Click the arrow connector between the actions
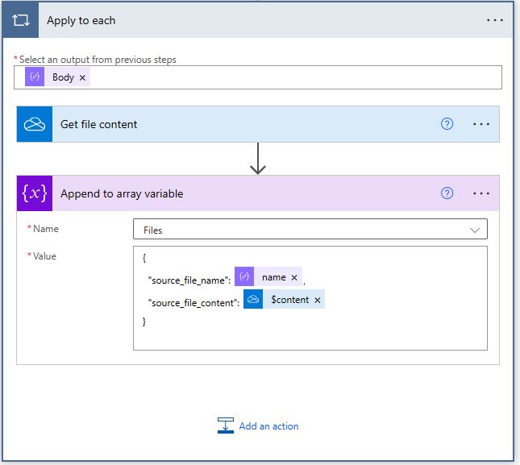Image resolution: width=520 pixels, height=465 pixels. point(258,159)
